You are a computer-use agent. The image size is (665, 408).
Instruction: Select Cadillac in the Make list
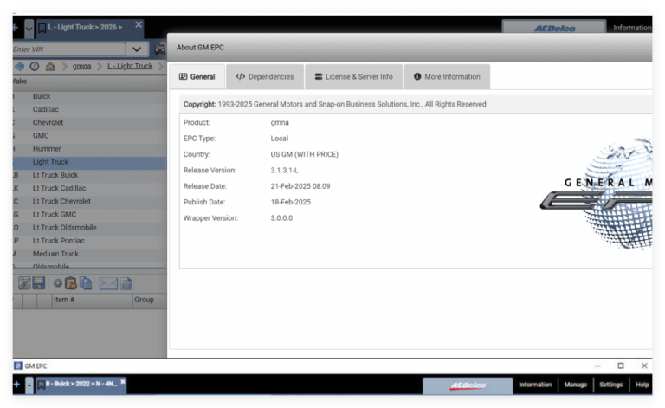click(89, 109)
